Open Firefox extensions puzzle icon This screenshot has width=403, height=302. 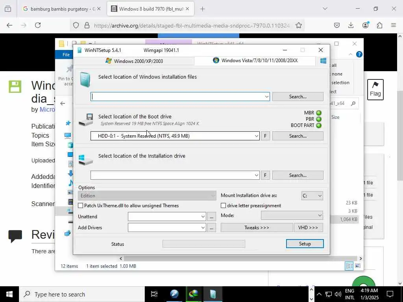pyautogui.click(x=379, y=25)
